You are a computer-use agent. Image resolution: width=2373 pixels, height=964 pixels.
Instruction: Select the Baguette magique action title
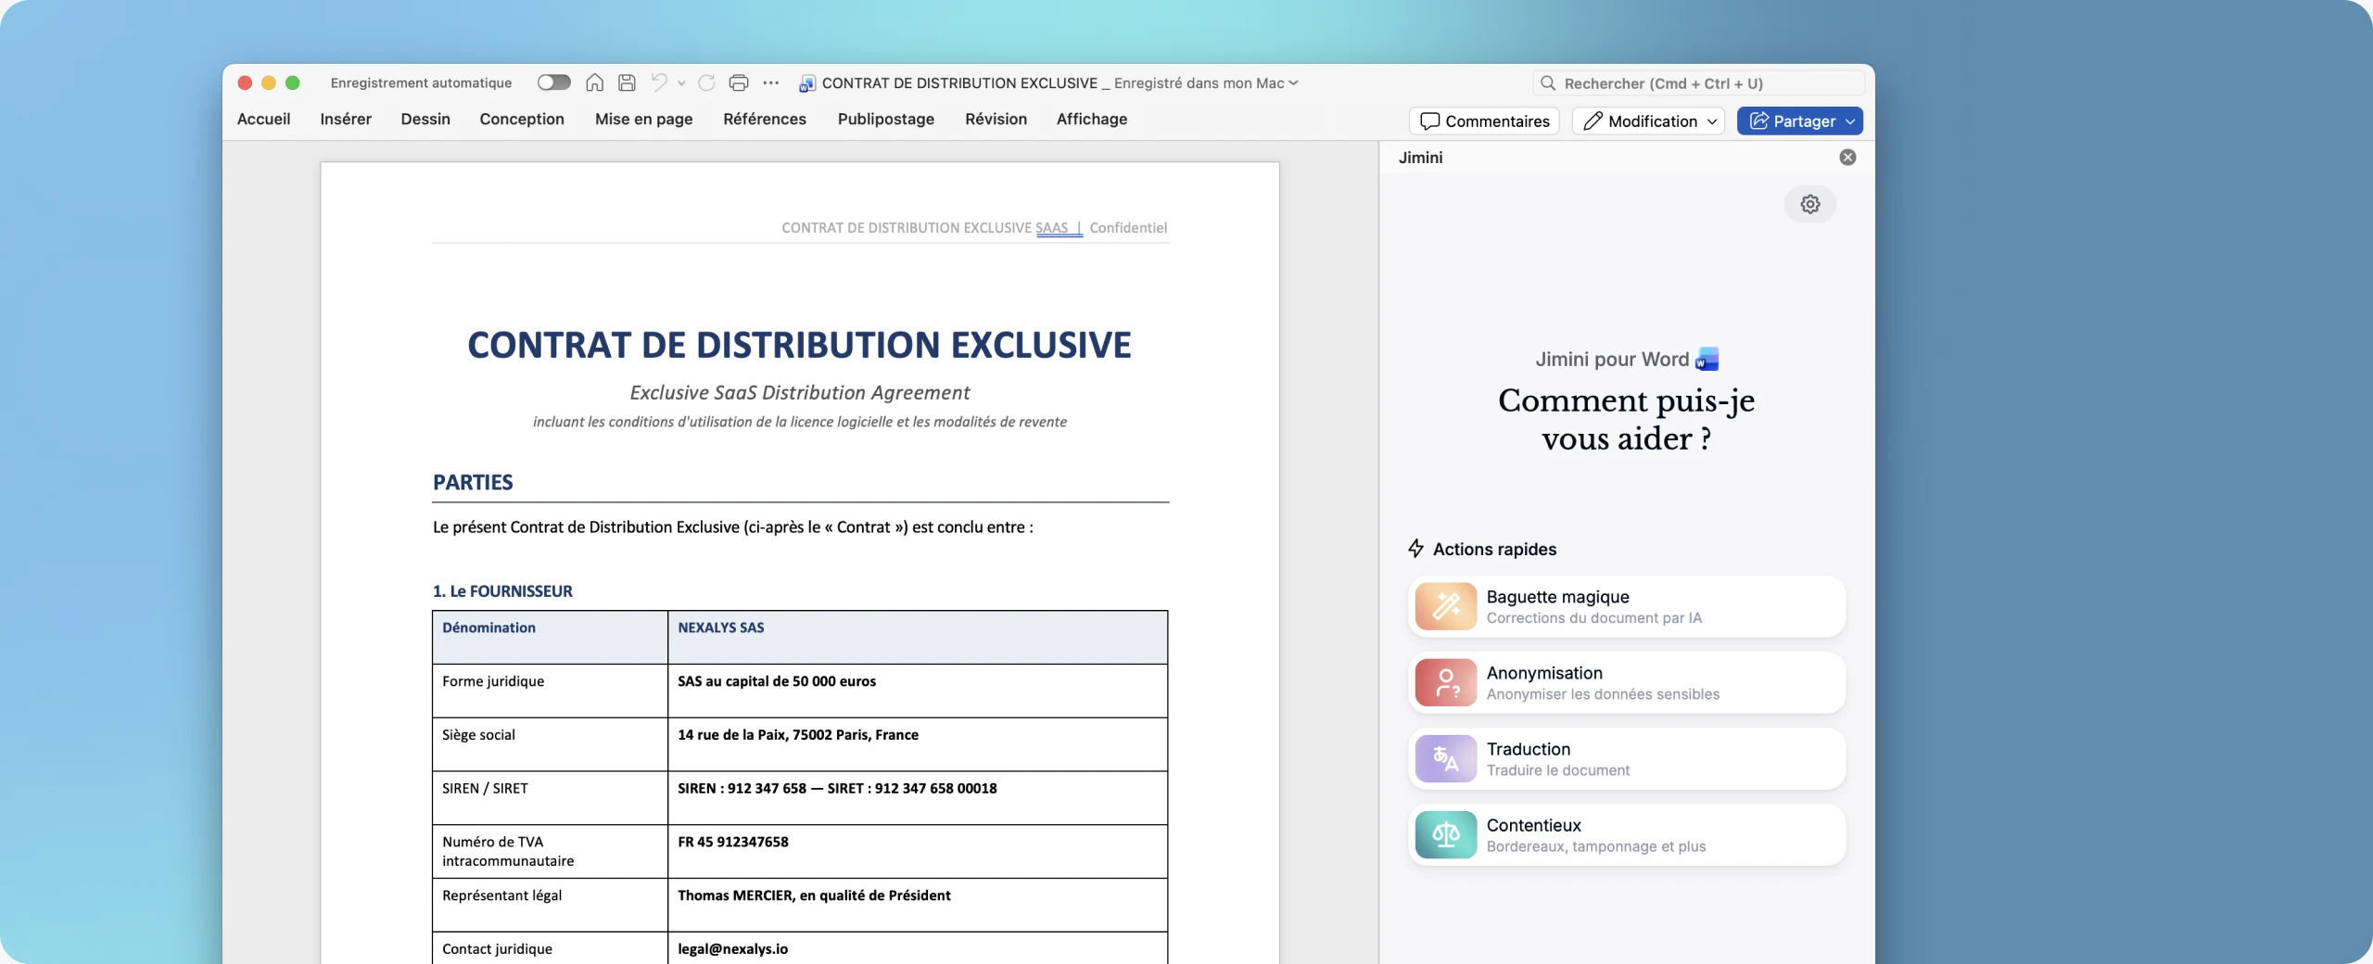[1557, 597]
